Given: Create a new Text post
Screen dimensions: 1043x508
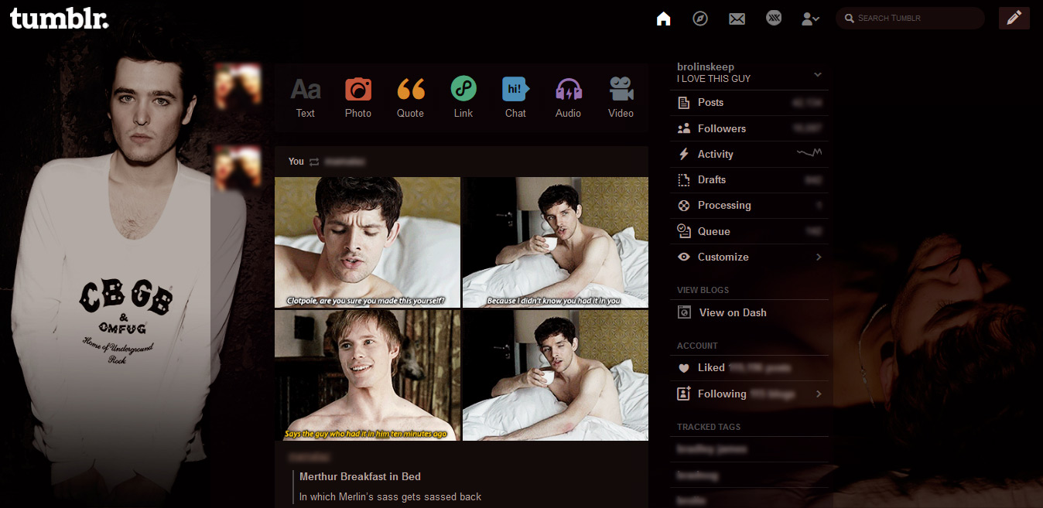Looking at the screenshot, I should pyautogui.click(x=306, y=98).
